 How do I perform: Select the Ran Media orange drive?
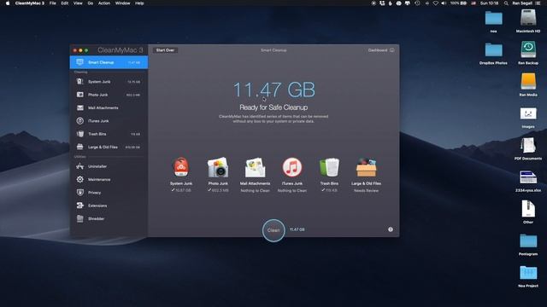528,82
